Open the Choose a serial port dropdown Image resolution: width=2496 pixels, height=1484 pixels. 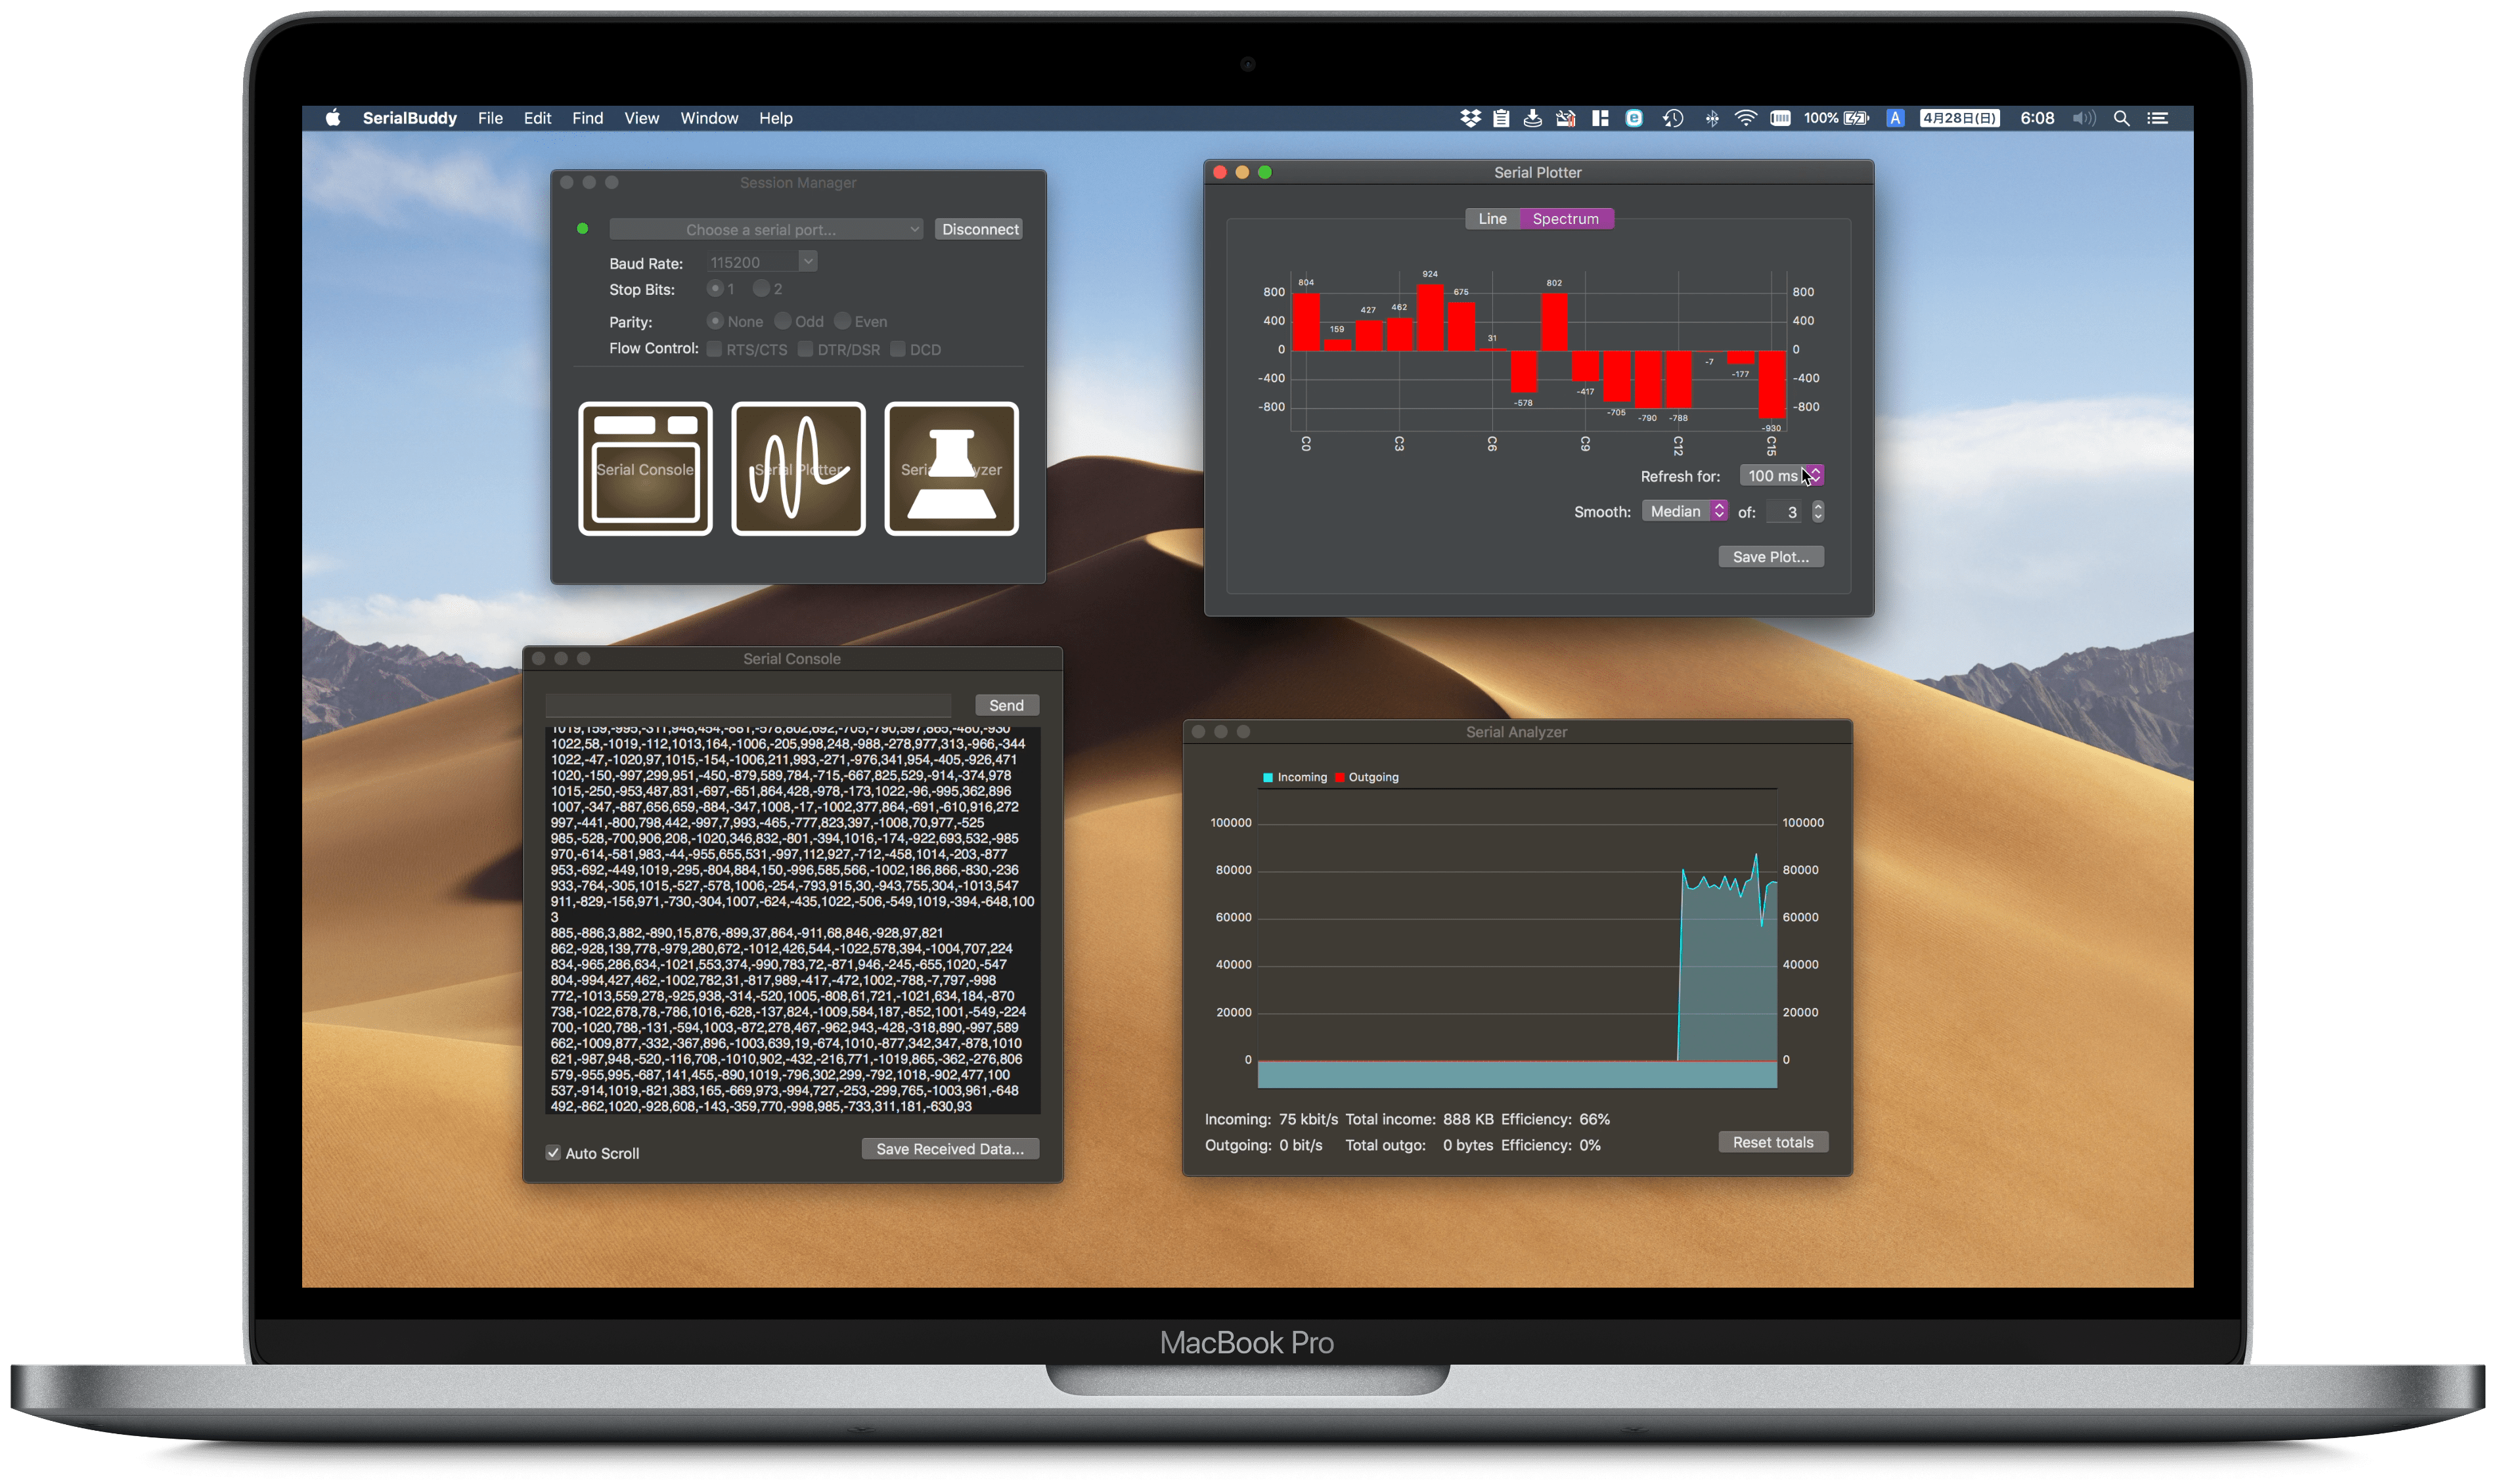tap(766, 229)
